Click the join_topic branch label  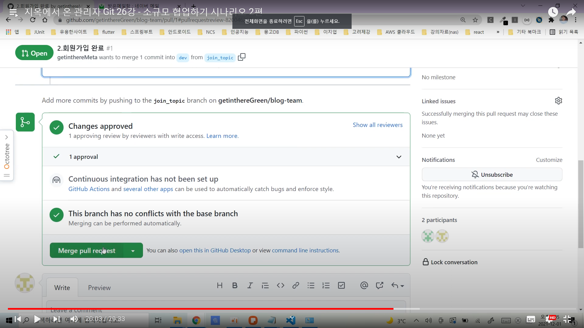(x=220, y=58)
